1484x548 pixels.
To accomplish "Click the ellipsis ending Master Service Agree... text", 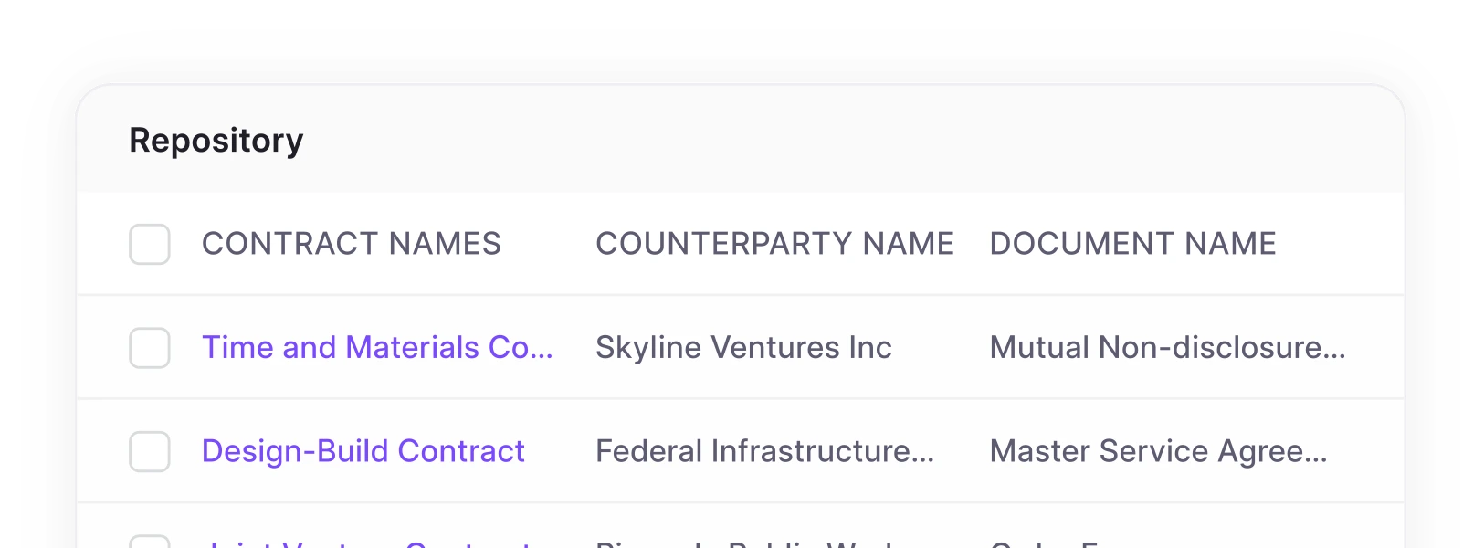I will point(1316,456).
